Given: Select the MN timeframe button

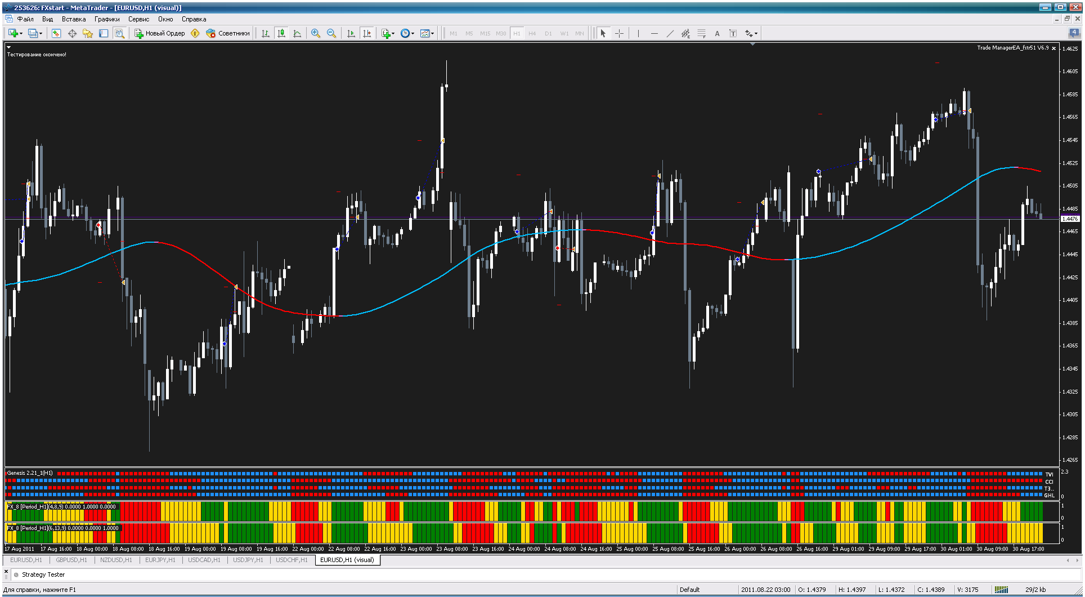Looking at the screenshot, I should coord(580,33).
